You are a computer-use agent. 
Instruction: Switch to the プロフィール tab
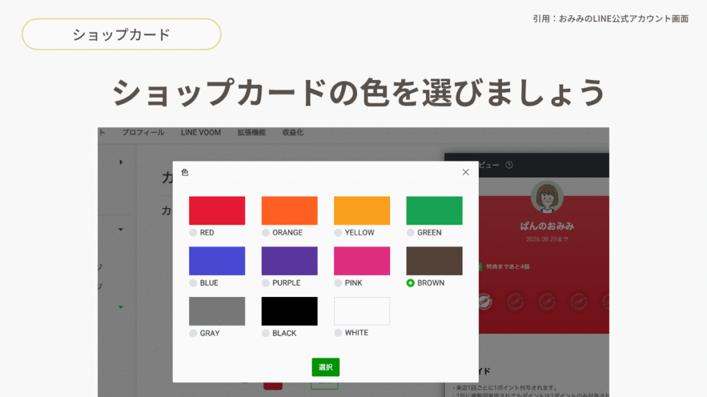(x=144, y=132)
